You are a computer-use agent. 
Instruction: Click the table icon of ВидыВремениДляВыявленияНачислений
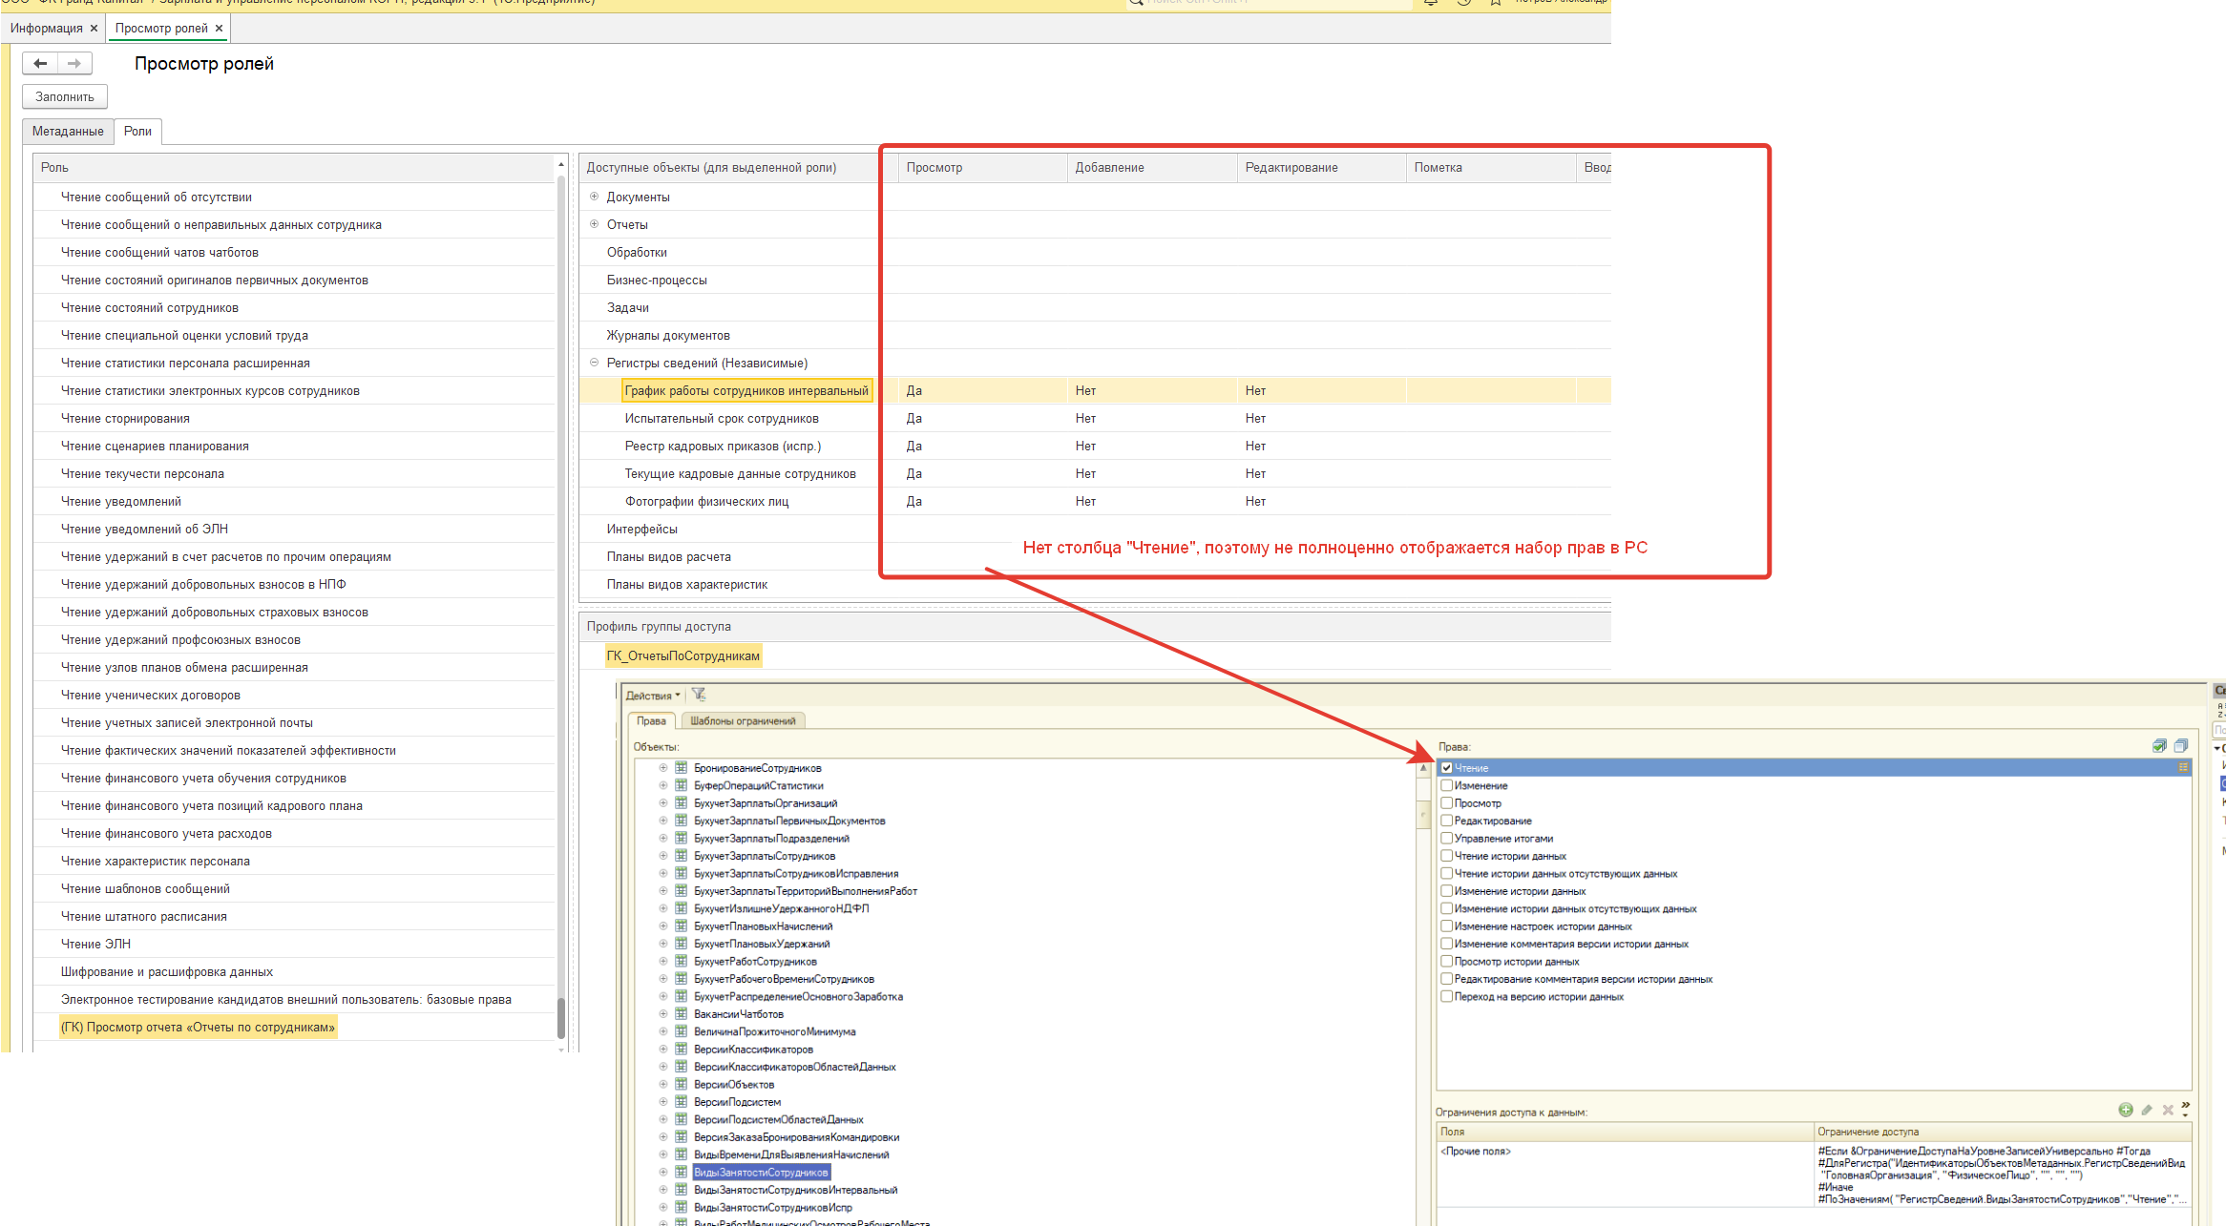(682, 1154)
